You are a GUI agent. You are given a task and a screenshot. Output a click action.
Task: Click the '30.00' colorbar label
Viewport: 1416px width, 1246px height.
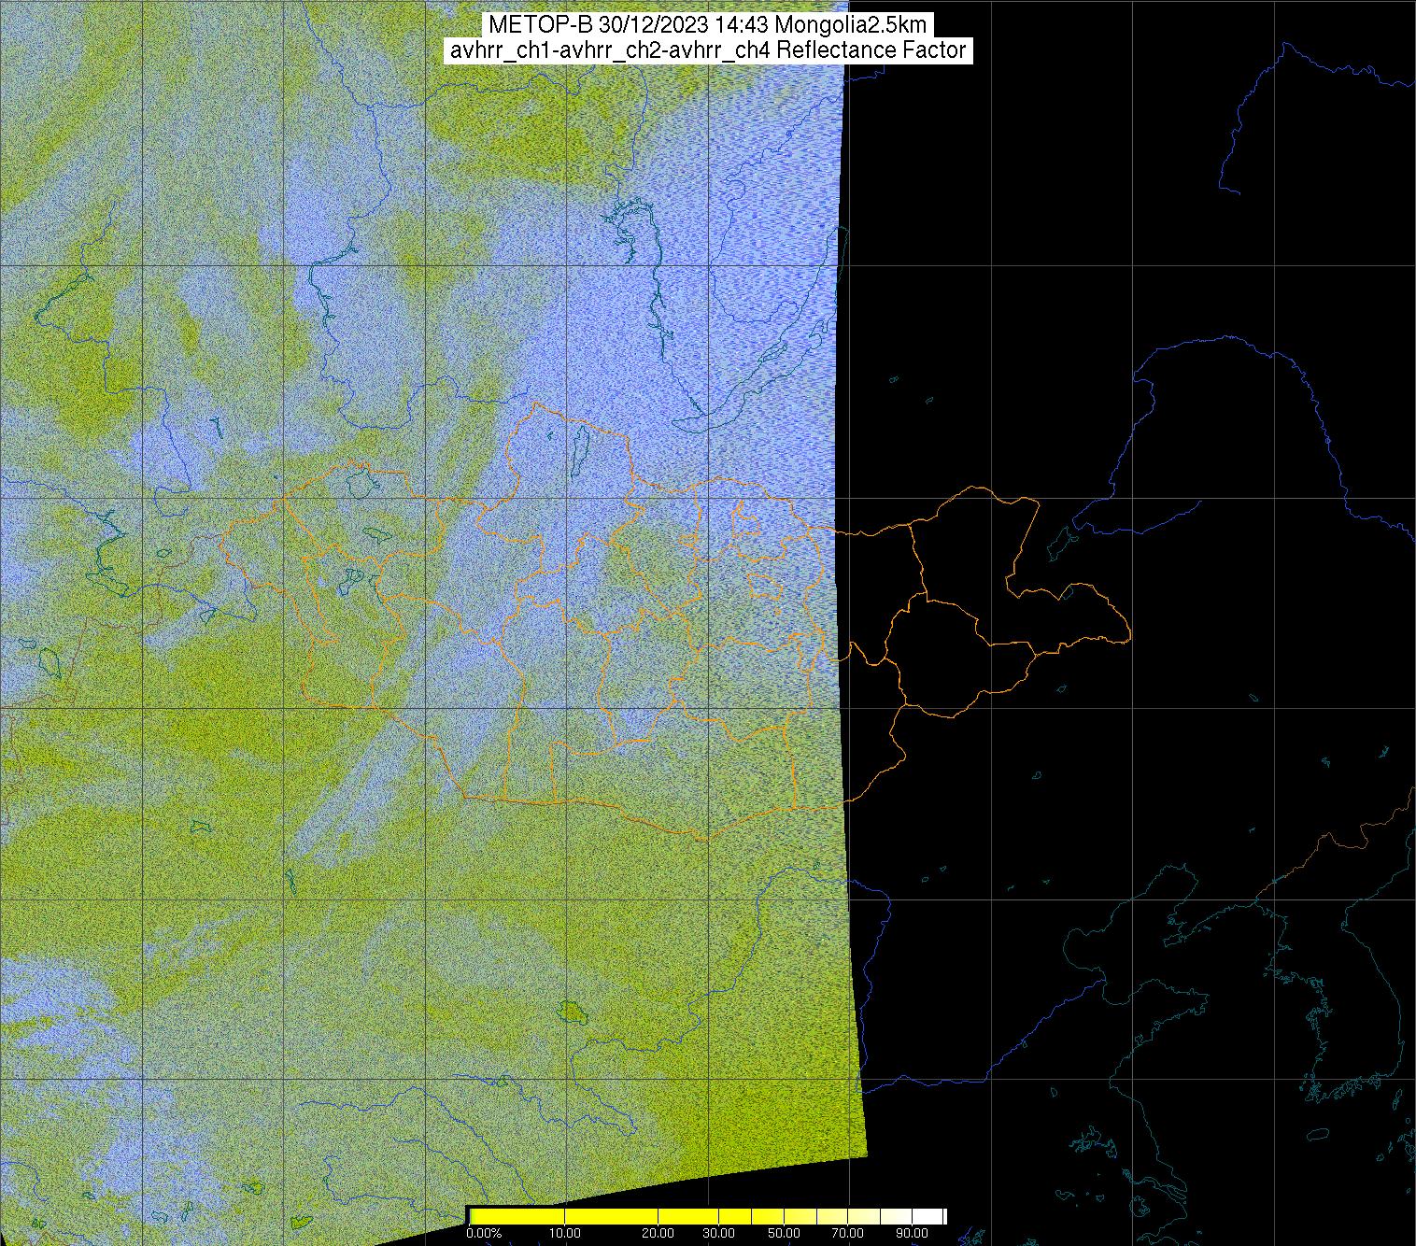pos(718,1233)
